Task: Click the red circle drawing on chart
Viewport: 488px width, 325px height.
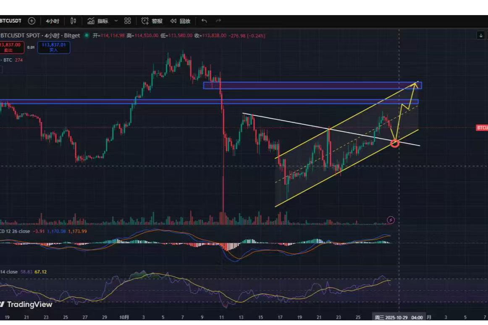Action: 394,143
